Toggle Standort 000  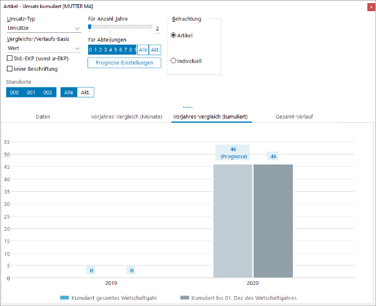pos(14,92)
